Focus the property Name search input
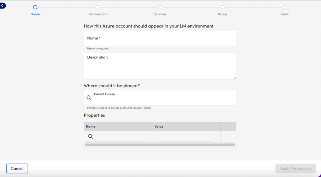321x177 pixels. 118,136
